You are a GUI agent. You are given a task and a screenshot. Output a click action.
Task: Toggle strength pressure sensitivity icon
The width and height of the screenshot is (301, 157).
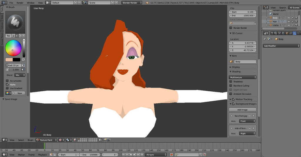[23, 70]
